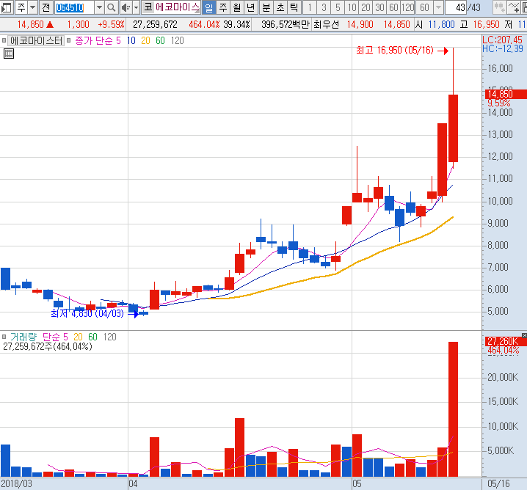Click volume average 20 label in orange

[x=78, y=337]
